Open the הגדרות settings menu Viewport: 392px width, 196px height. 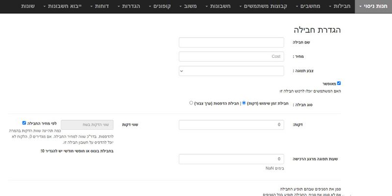tap(129, 6)
